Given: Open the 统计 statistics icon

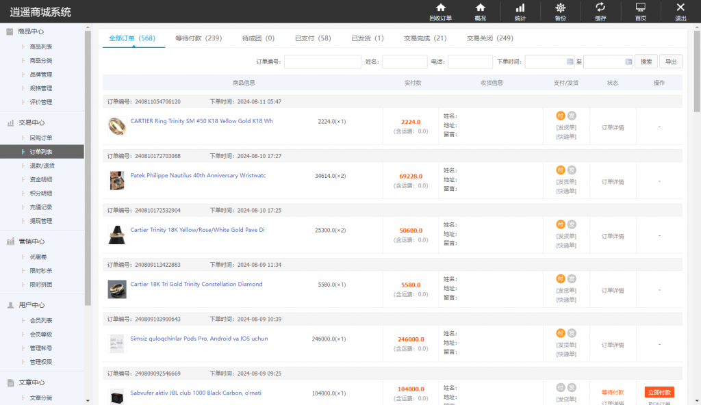Looking at the screenshot, I should pos(520,12).
